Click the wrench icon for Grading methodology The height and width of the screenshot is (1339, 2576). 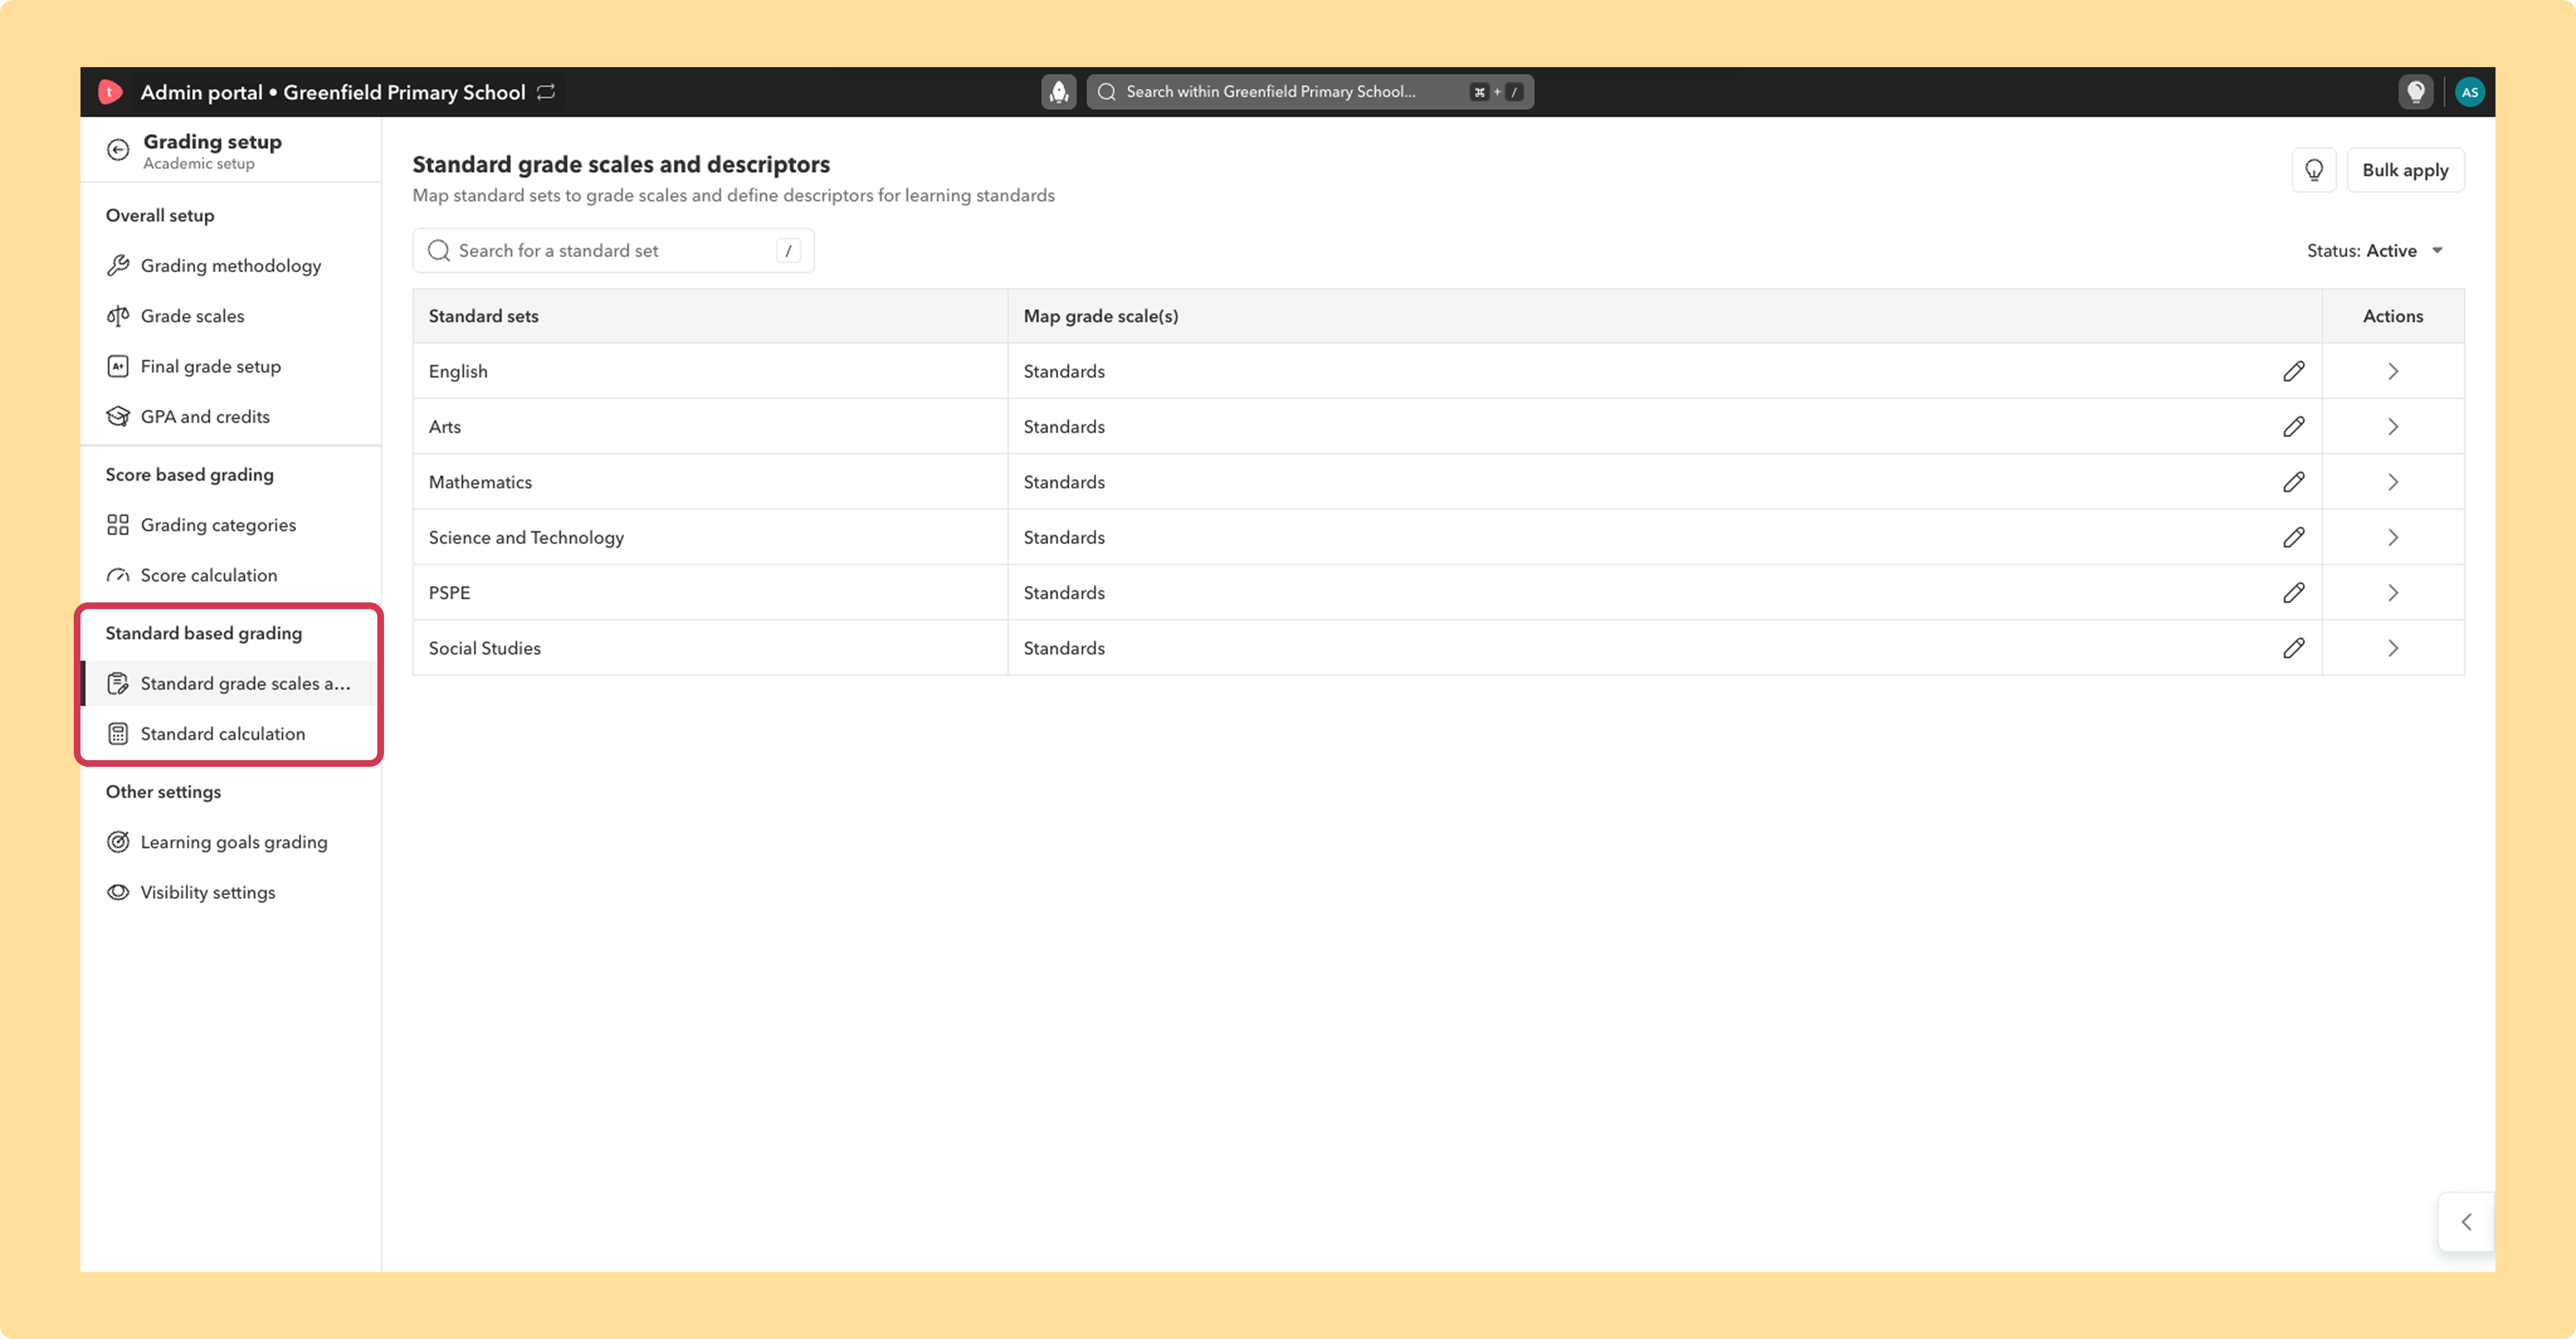coord(118,265)
